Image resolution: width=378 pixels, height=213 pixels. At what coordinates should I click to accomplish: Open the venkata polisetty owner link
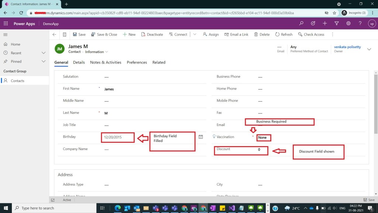[347, 47]
